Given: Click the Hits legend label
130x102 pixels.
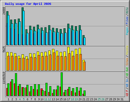Looking at the screenshot, I should 127,10.
